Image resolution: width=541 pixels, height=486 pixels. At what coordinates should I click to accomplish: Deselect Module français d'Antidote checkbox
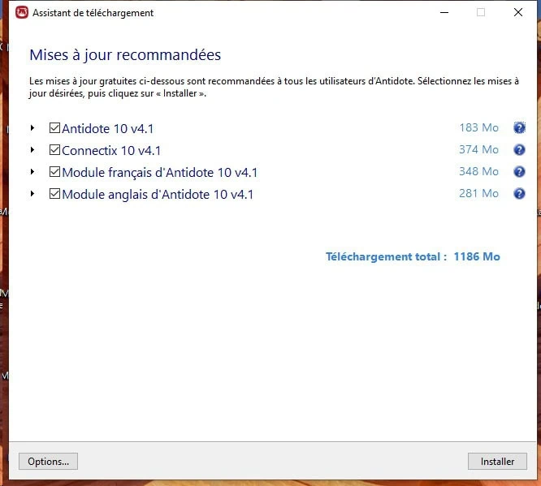pyautogui.click(x=54, y=172)
